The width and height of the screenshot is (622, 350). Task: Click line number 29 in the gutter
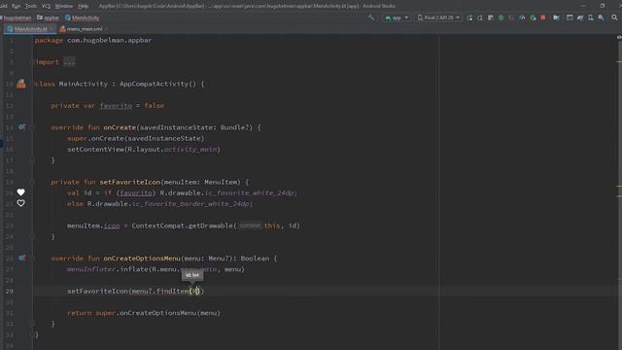(x=10, y=291)
